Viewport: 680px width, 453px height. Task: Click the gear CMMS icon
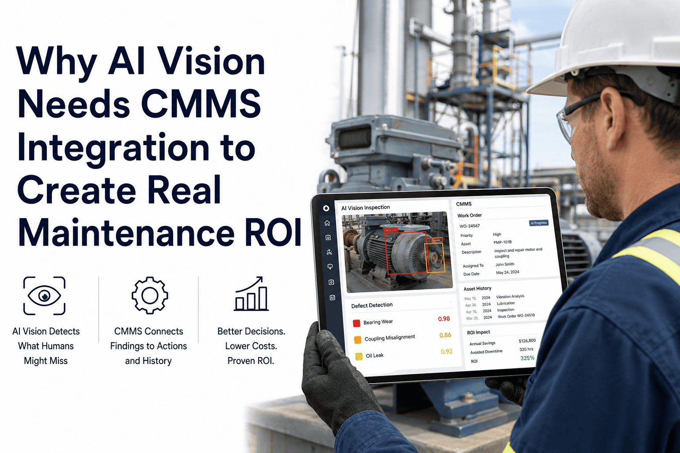pos(150,296)
